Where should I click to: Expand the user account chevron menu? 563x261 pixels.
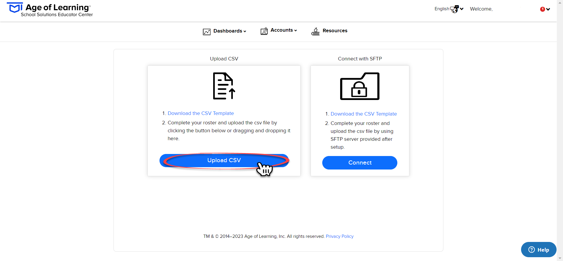tap(548, 9)
